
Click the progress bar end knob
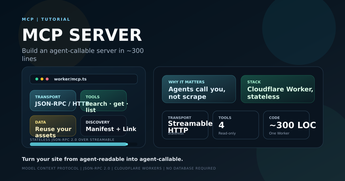click(127, 144)
